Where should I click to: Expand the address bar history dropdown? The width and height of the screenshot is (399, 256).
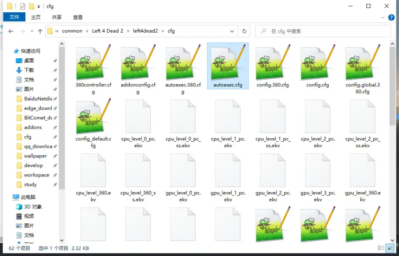tap(232, 31)
